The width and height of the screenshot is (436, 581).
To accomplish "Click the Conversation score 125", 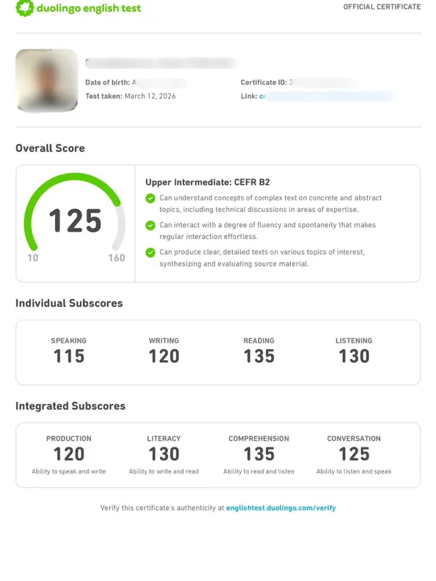I will (x=354, y=454).
